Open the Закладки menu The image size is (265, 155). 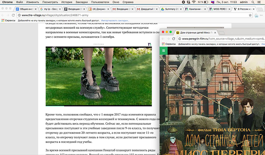coord(81,2)
